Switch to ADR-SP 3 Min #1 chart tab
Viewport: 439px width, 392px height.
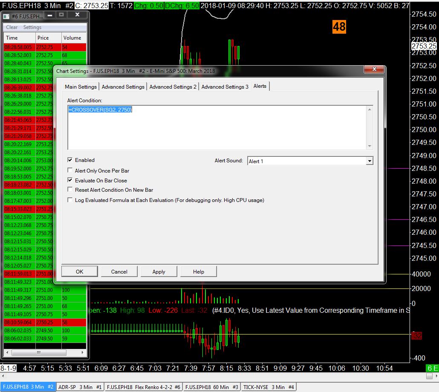pyautogui.click(x=80, y=387)
